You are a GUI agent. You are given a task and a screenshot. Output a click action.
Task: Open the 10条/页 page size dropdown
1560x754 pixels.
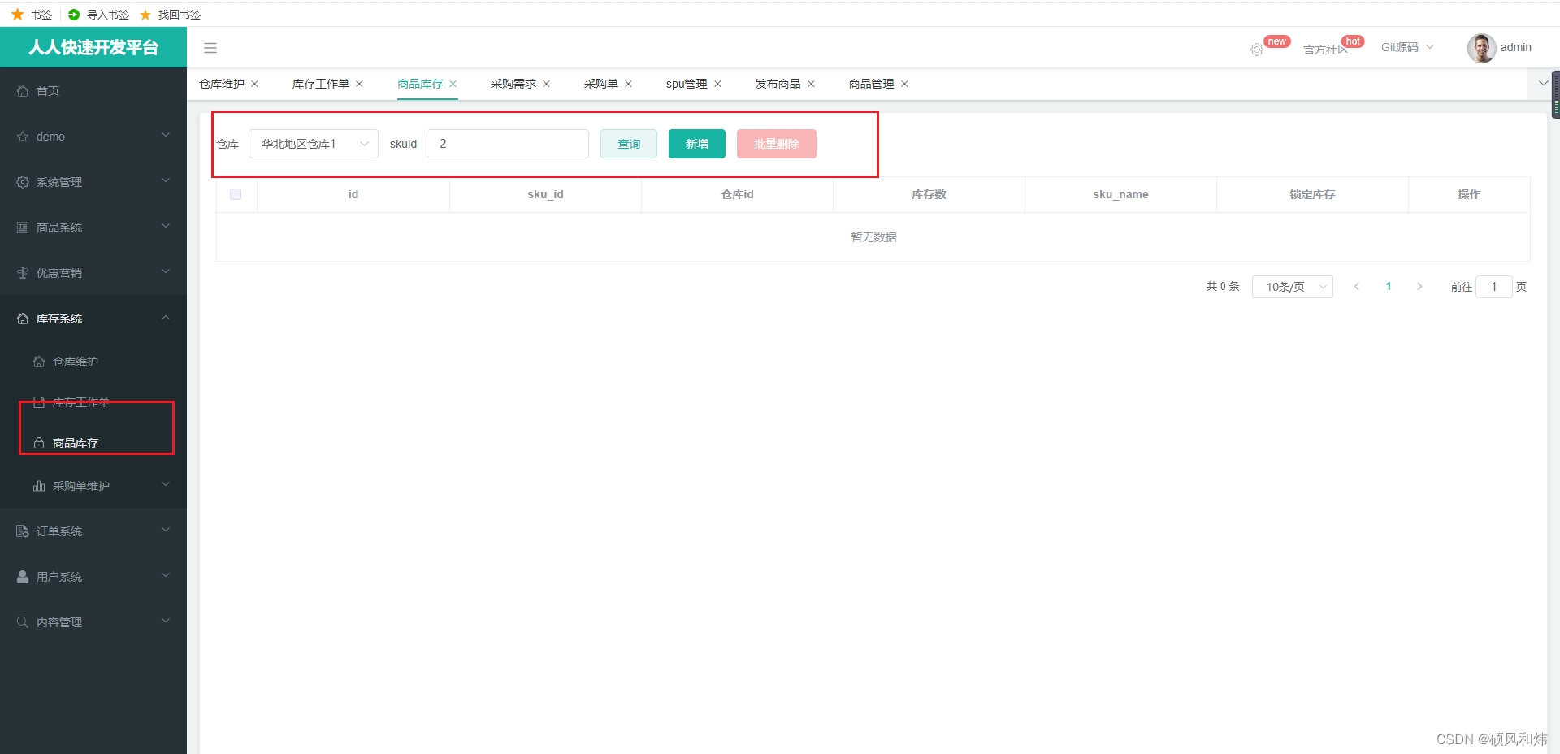click(x=1291, y=286)
